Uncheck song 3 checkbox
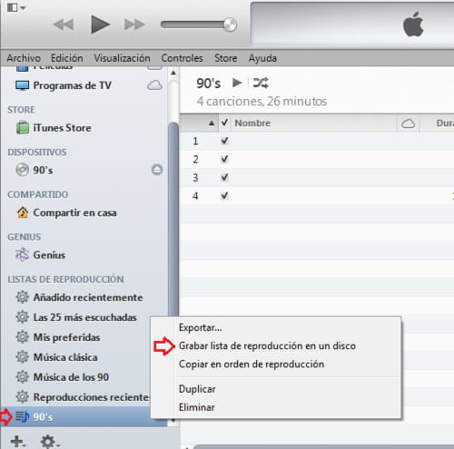Viewport: 454px width, 449px height. coord(224,177)
